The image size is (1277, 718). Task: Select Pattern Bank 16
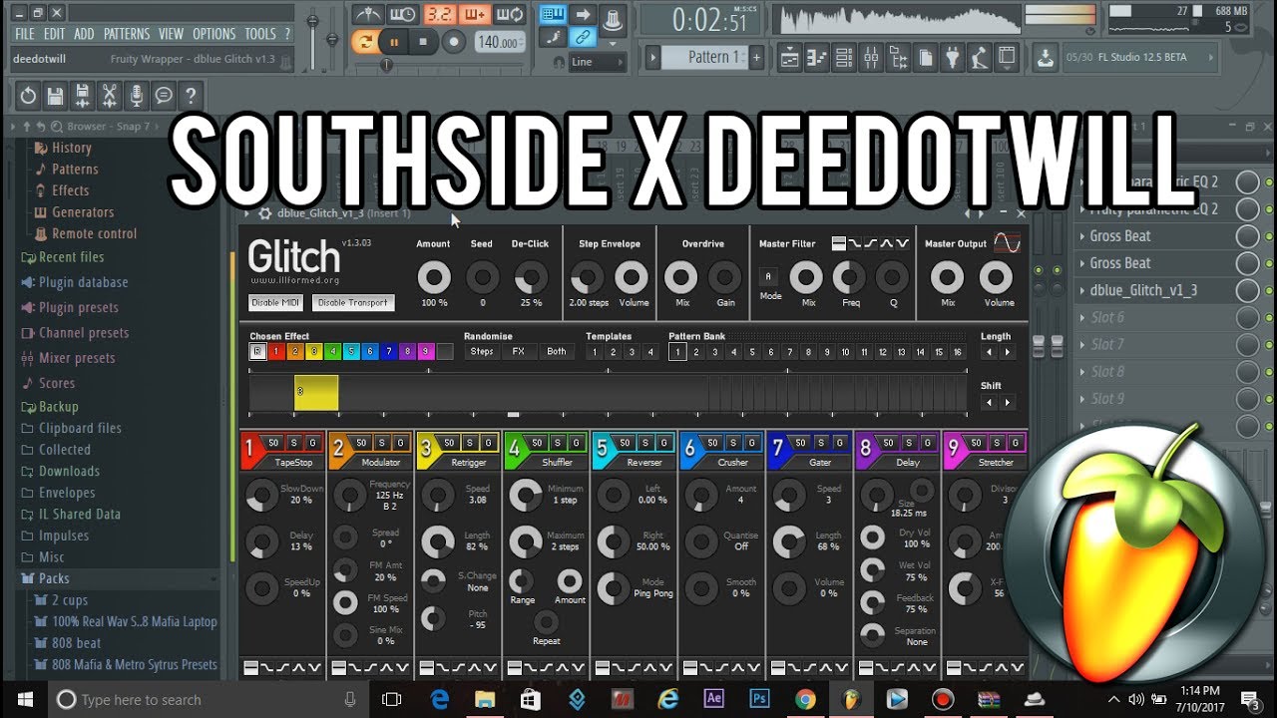(958, 352)
